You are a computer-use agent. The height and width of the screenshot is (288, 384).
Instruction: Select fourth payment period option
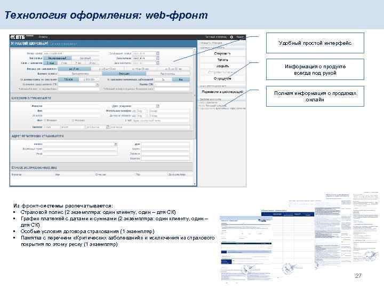(x=173, y=69)
